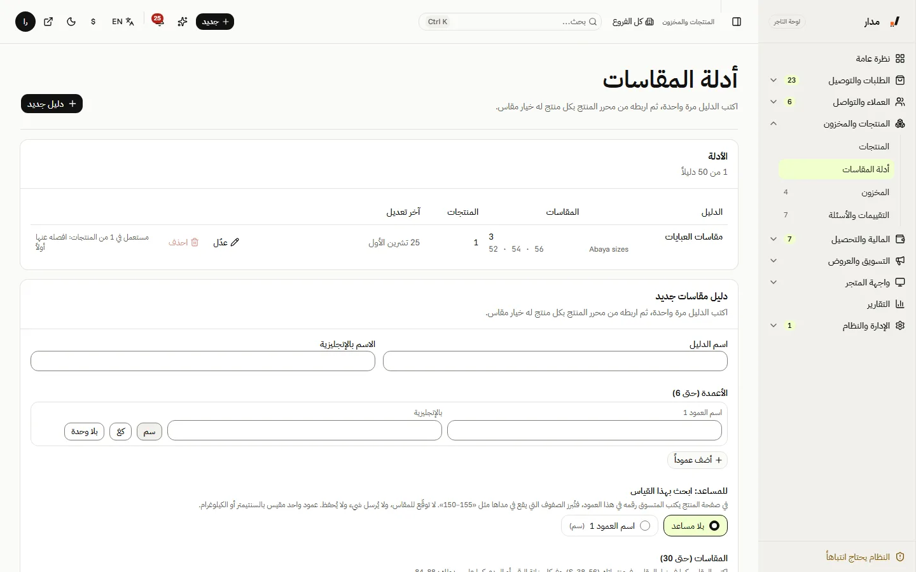Click the دليل جديد button
The height and width of the screenshot is (572, 916).
(x=52, y=104)
